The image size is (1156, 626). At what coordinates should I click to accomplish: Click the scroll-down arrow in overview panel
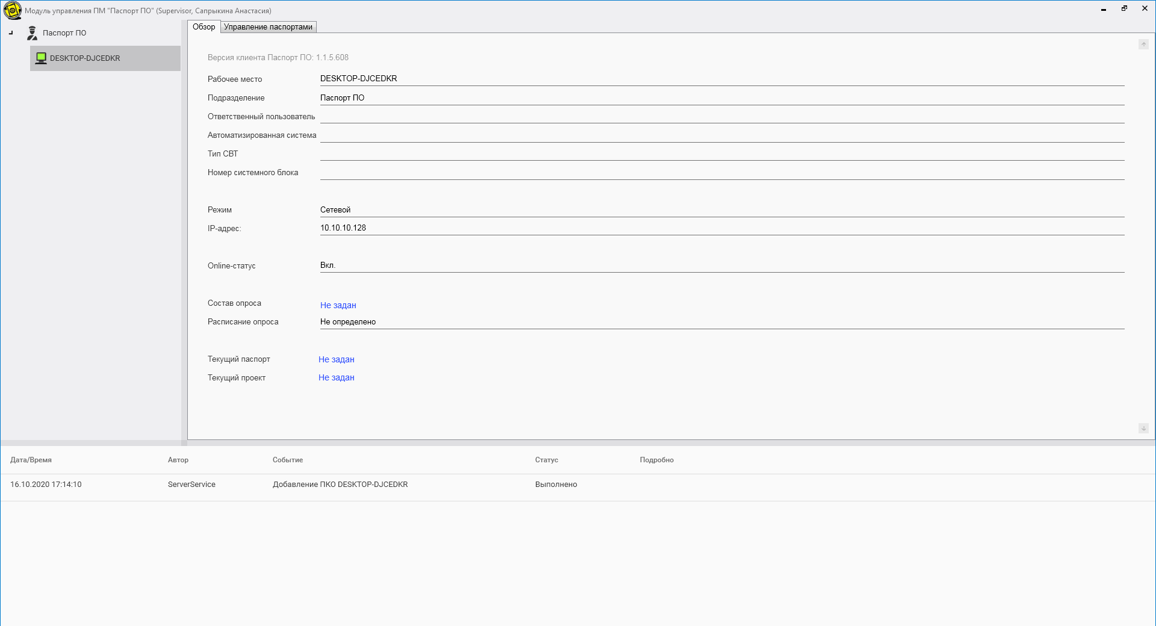pyautogui.click(x=1143, y=428)
